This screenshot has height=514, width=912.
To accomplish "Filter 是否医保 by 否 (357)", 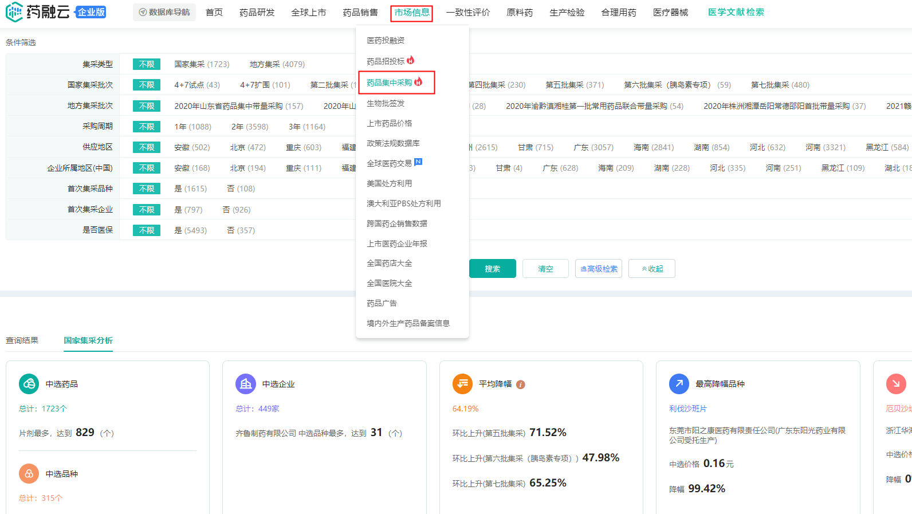I will pos(241,230).
